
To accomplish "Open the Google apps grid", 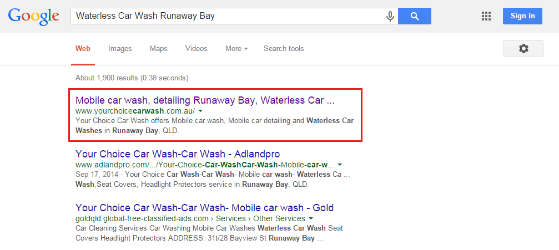I will click(486, 16).
